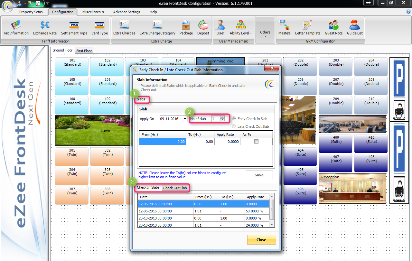Customize quick access toolbar dropdown arrow

pos(47,3)
